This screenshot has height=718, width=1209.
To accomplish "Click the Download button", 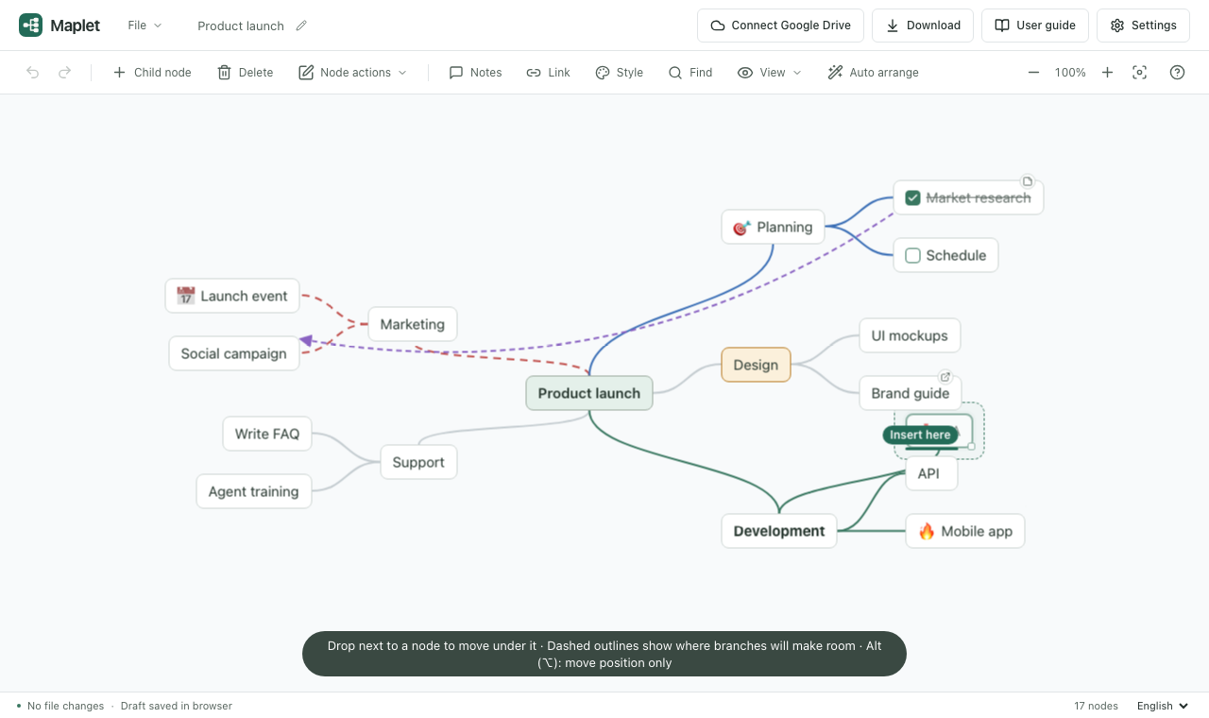I will pos(923,26).
